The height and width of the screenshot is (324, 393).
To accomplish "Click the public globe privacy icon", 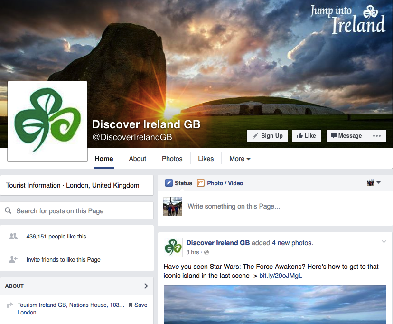I will 206,252.
